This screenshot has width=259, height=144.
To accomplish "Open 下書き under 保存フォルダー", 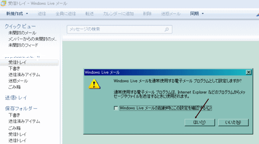I will point(14,115).
